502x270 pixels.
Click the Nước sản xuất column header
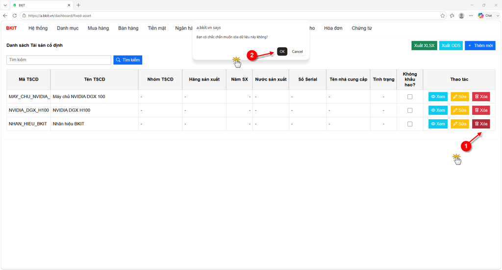[x=271, y=79]
